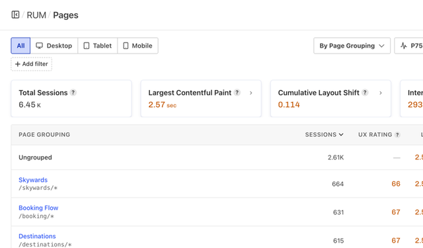Filter by Mobile devices
Screen dimensions: 423x248
(x=138, y=46)
